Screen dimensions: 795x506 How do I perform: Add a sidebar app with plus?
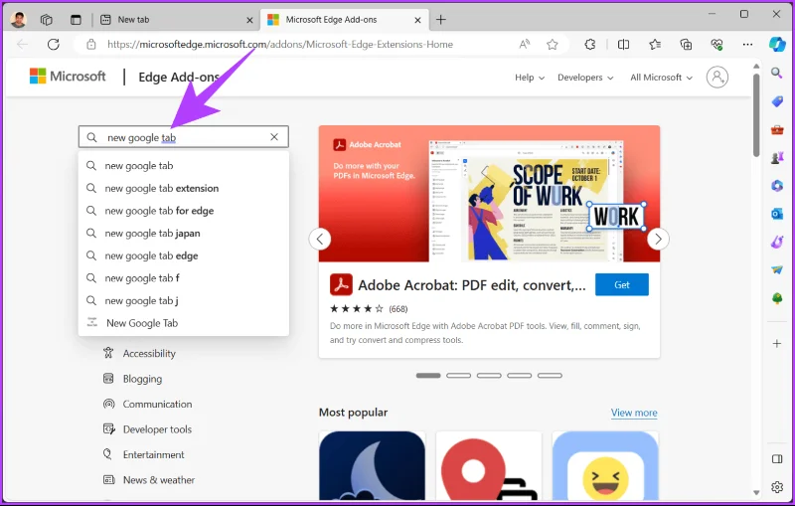(x=777, y=344)
